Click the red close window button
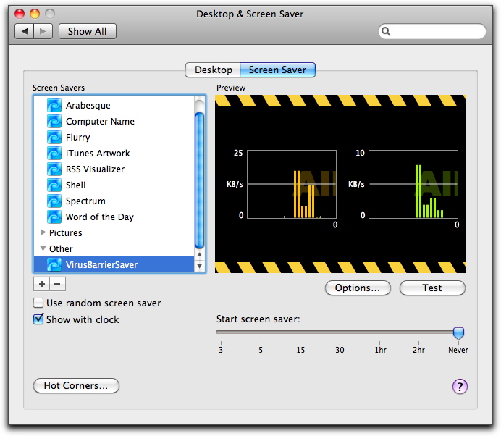 (x=20, y=14)
